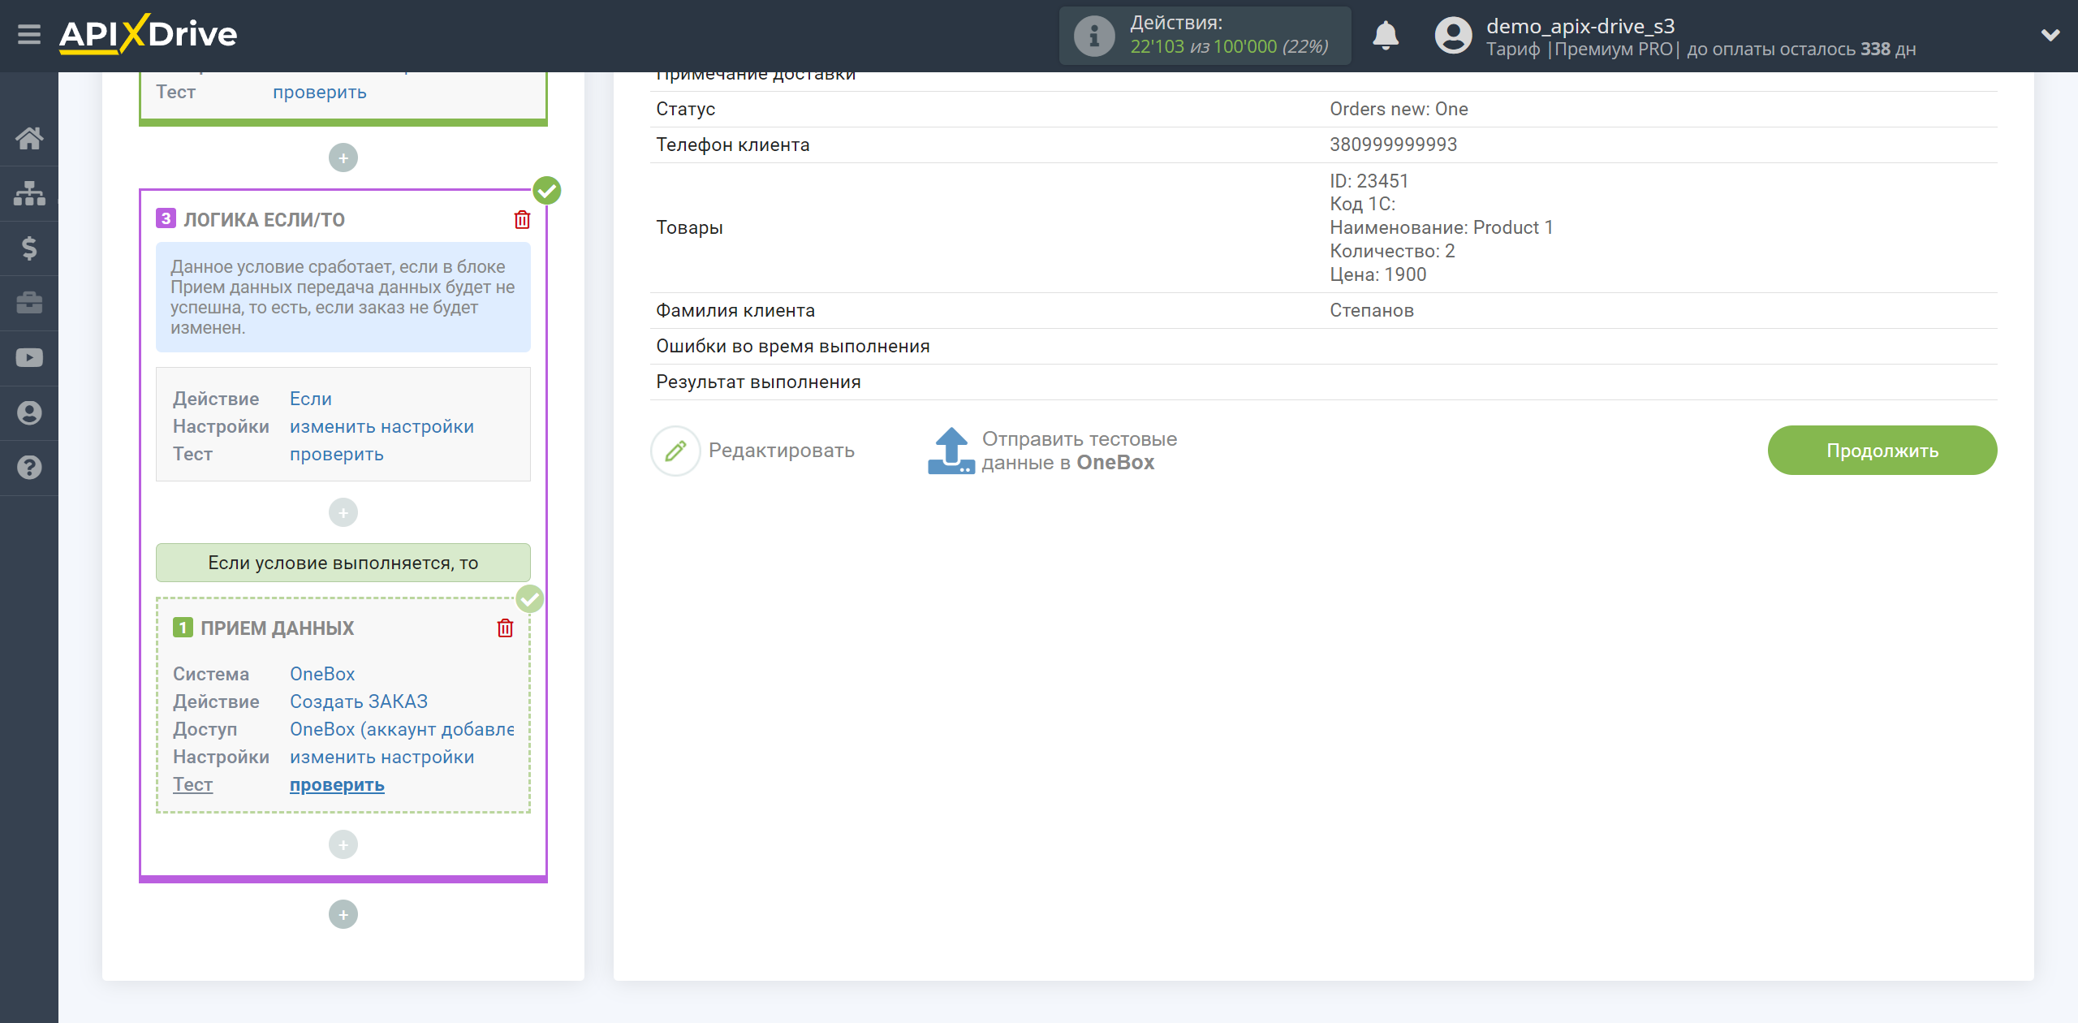Go to Home in sidebar
The width and height of the screenshot is (2078, 1023).
29,138
